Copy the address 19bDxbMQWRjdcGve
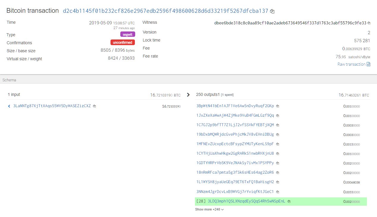 pyautogui.click(x=277, y=134)
